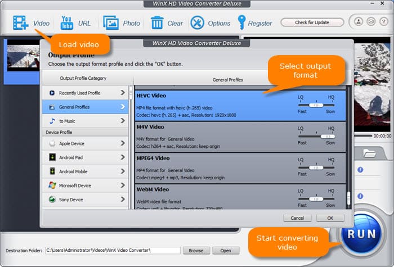Click the Sony Device icon

pyautogui.click(x=52, y=200)
